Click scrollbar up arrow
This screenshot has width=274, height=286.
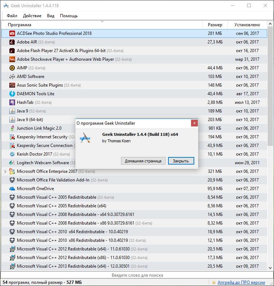[x=270, y=24]
